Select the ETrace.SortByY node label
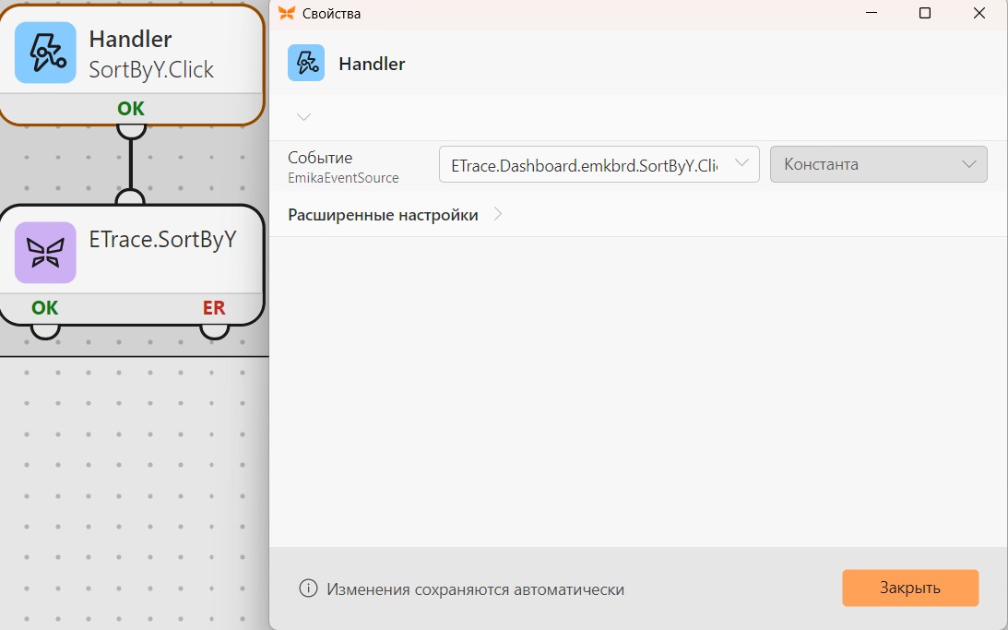The width and height of the screenshot is (1008, 630). click(162, 239)
